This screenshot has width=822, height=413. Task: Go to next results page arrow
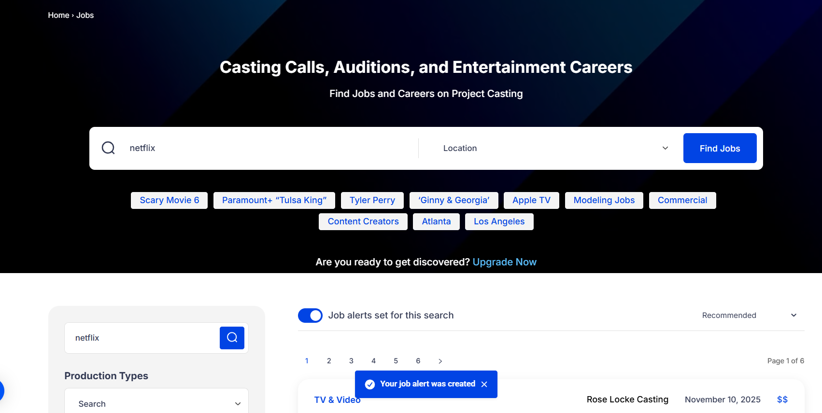(x=440, y=361)
